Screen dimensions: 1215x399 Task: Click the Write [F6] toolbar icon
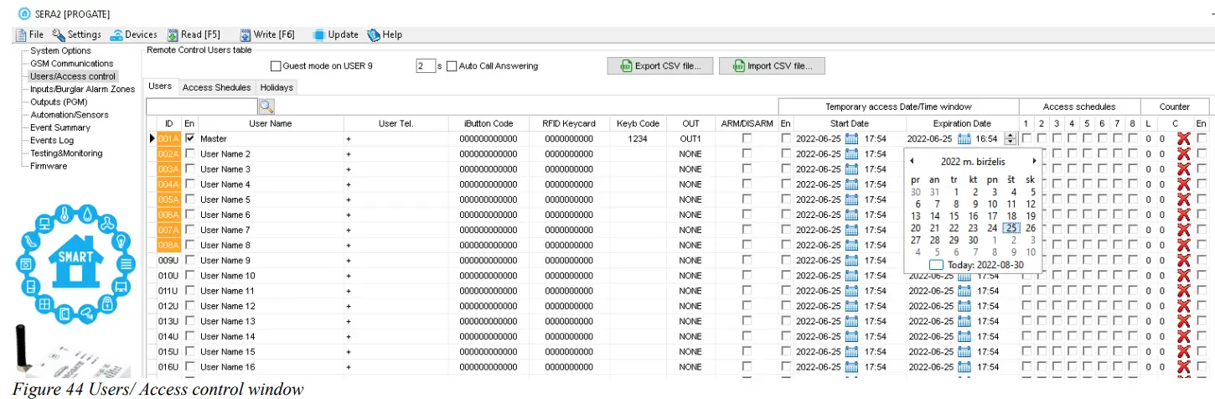246,34
